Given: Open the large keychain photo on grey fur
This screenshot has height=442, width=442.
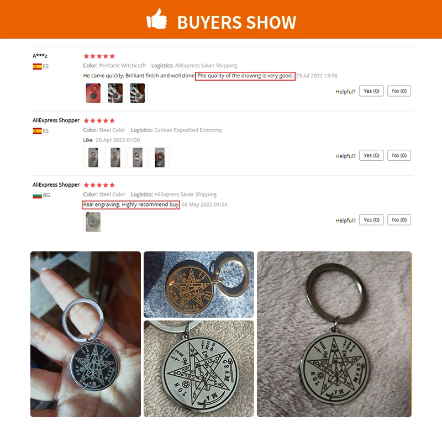Looking at the screenshot, I should tap(334, 334).
